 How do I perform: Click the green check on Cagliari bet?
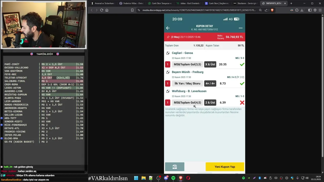(x=242, y=64)
